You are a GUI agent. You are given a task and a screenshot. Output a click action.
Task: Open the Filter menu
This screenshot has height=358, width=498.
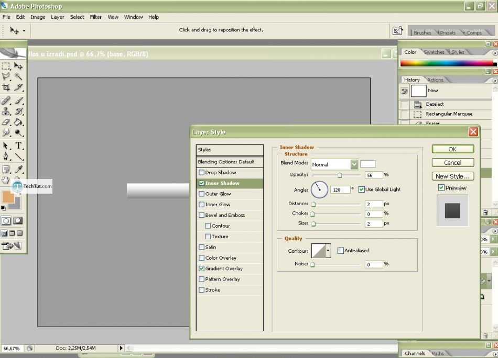coord(95,17)
